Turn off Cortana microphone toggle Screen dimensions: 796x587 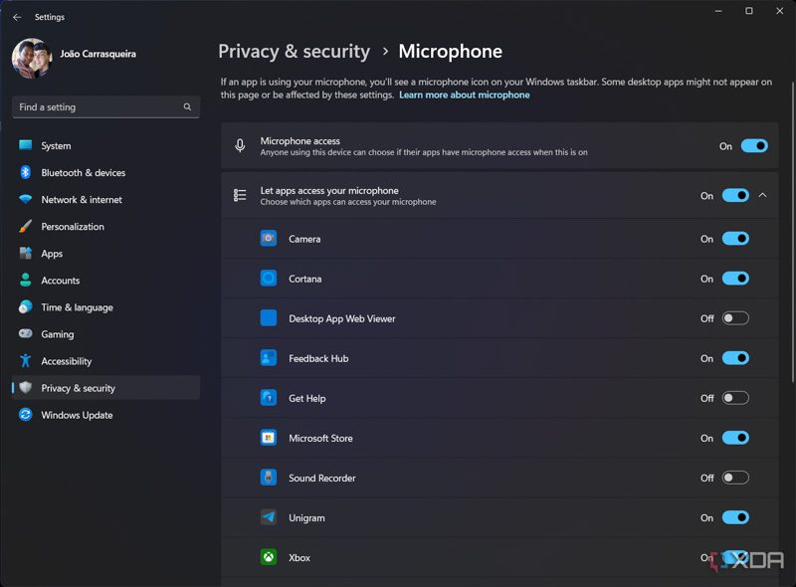(735, 279)
